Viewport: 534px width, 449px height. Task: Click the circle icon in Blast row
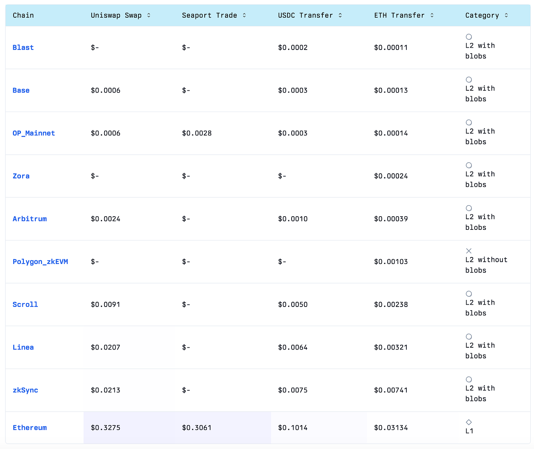[469, 37]
